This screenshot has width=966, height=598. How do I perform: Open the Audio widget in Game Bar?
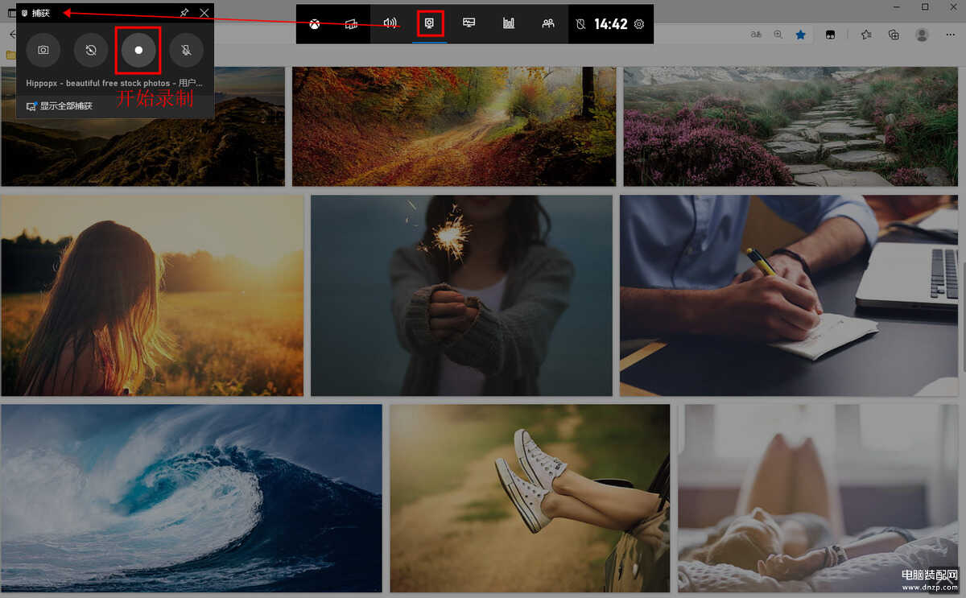(390, 24)
